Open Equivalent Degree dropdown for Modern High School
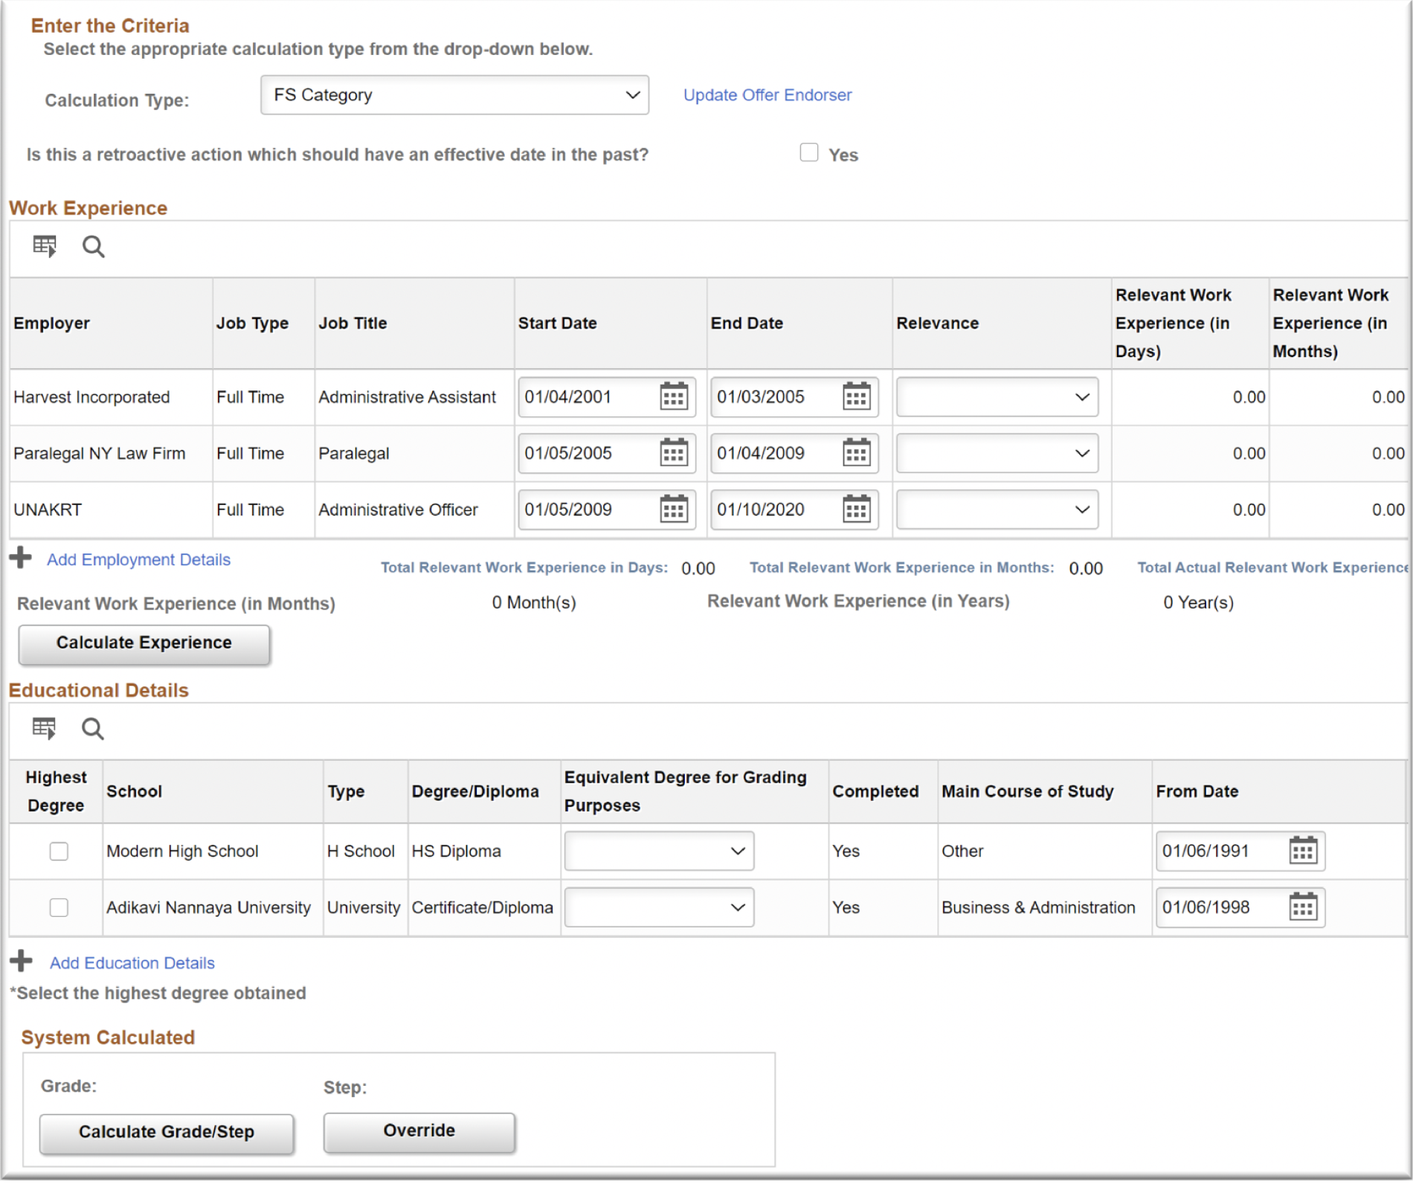The height and width of the screenshot is (1184, 1413). click(659, 852)
